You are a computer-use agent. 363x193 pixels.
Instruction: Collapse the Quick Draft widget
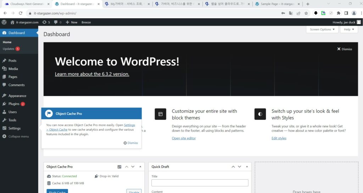[x=247, y=167]
